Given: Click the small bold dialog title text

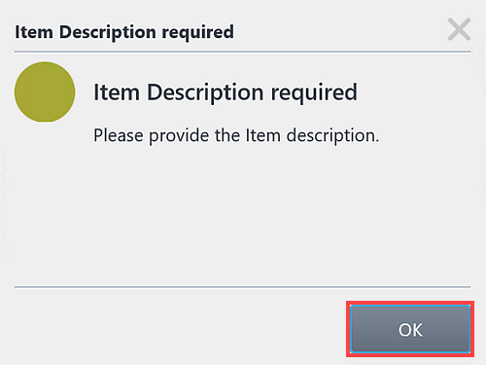Looking at the screenshot, I should pos(124,33).
